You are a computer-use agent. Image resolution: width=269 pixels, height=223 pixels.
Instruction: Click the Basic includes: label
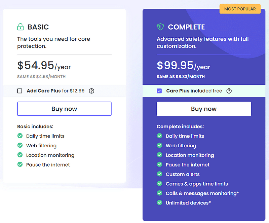pos(35,126)
